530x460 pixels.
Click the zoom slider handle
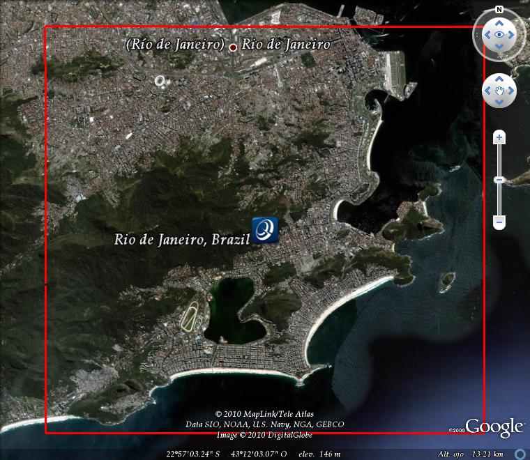[x=499, y=181]
